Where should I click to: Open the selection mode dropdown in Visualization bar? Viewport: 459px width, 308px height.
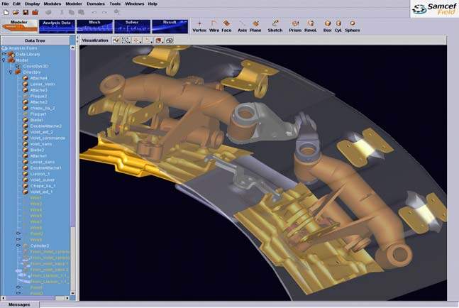(x=148, y=40)
